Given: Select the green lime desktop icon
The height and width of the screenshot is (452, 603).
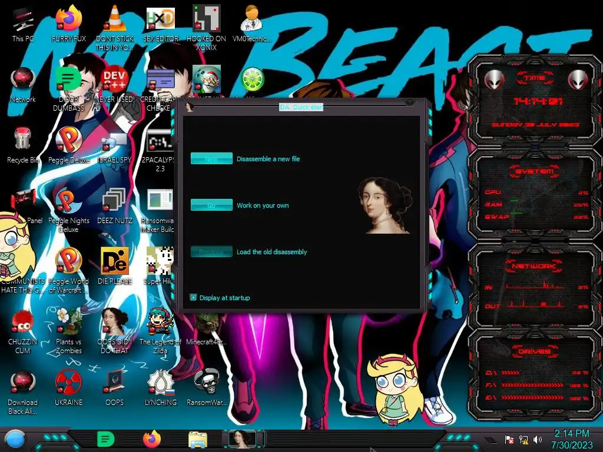Looking at the screenshot, I should point(252,79).
